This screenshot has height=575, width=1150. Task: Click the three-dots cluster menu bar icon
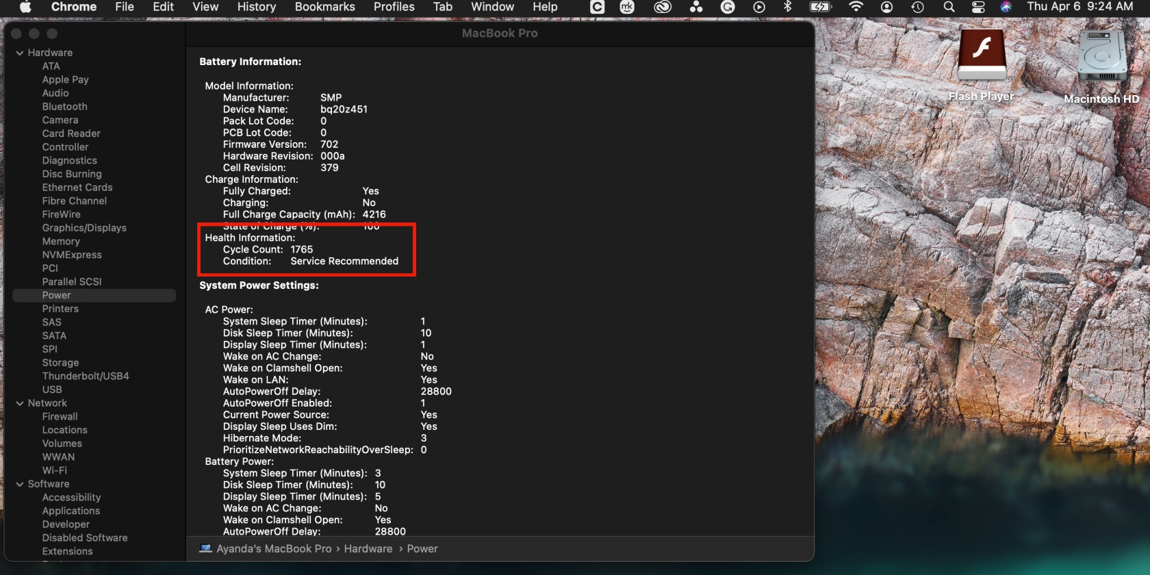[696, 7]
